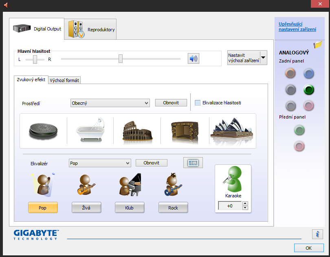Click the main volume slider handle
The image size is (330, 257).
[121, 59]
